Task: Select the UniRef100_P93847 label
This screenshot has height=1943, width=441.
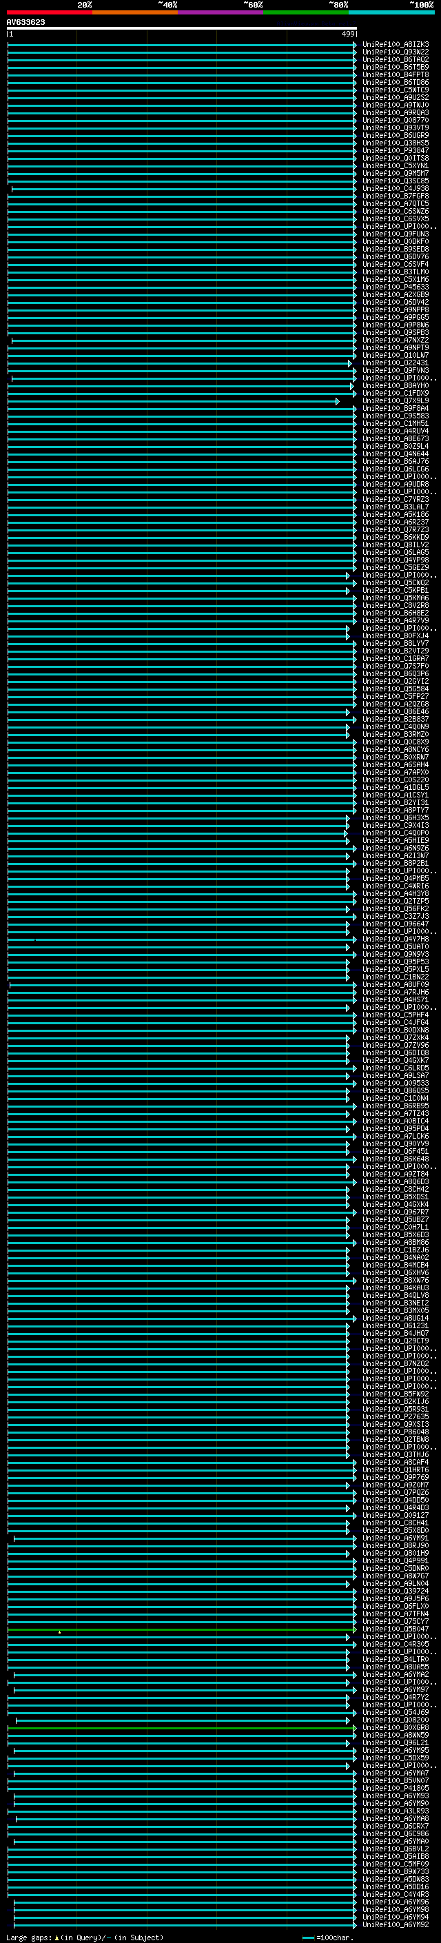Action: [396, 151]
